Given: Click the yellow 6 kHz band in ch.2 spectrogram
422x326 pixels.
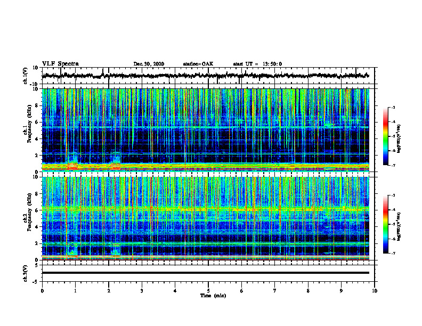Looking at the screenshot, I should [205, 208].
